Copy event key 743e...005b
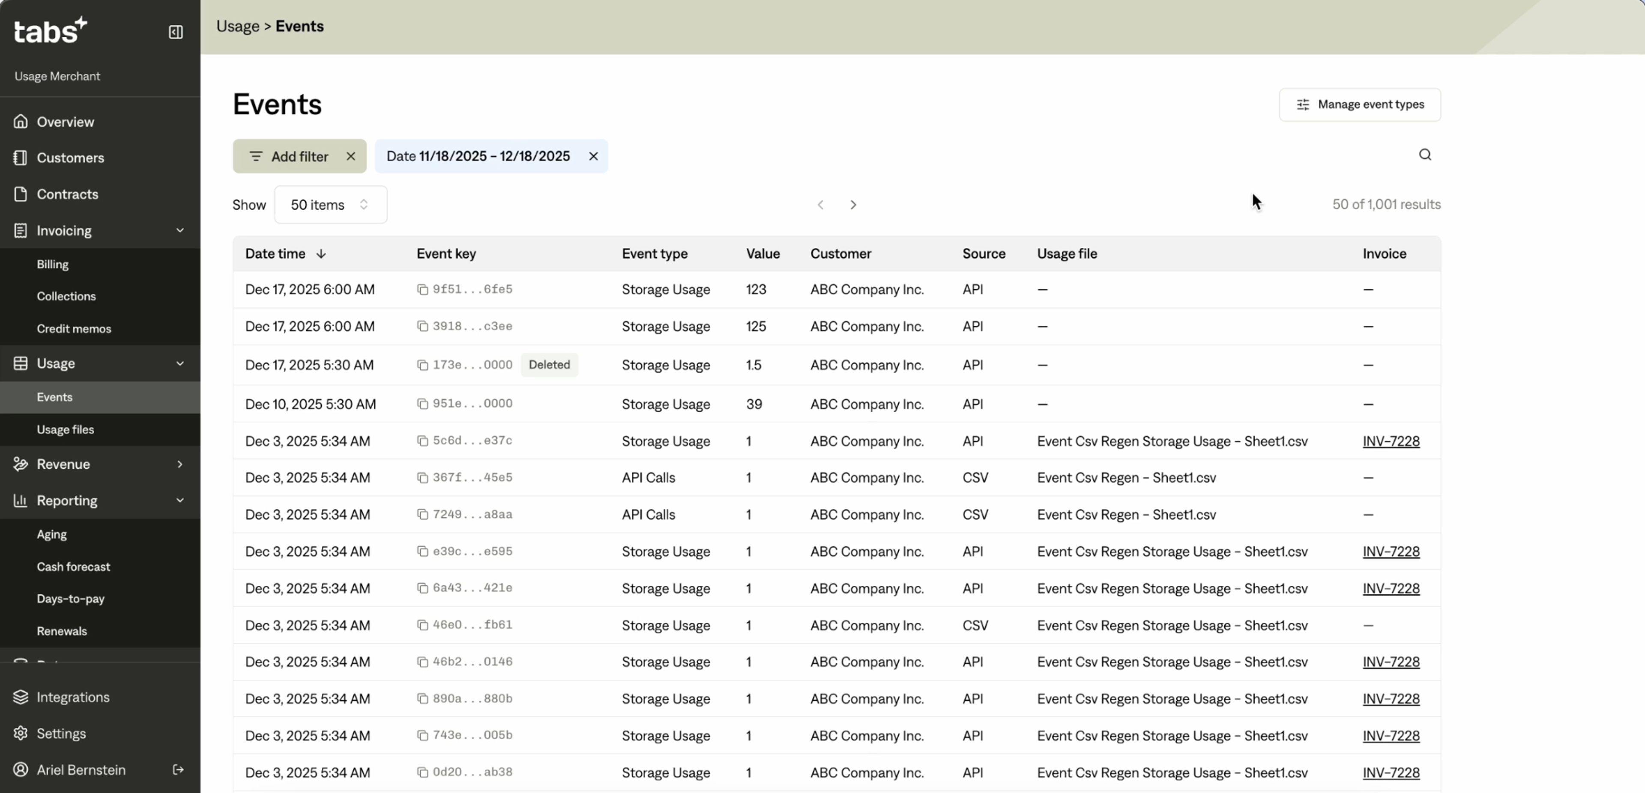1645x793 pixels. 422,736
